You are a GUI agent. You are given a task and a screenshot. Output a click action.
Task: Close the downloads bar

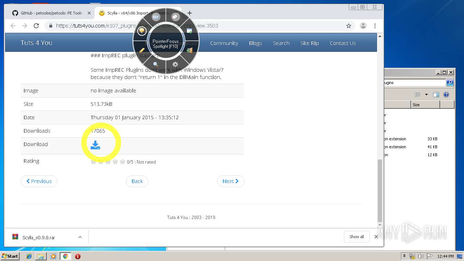point(376,237)
